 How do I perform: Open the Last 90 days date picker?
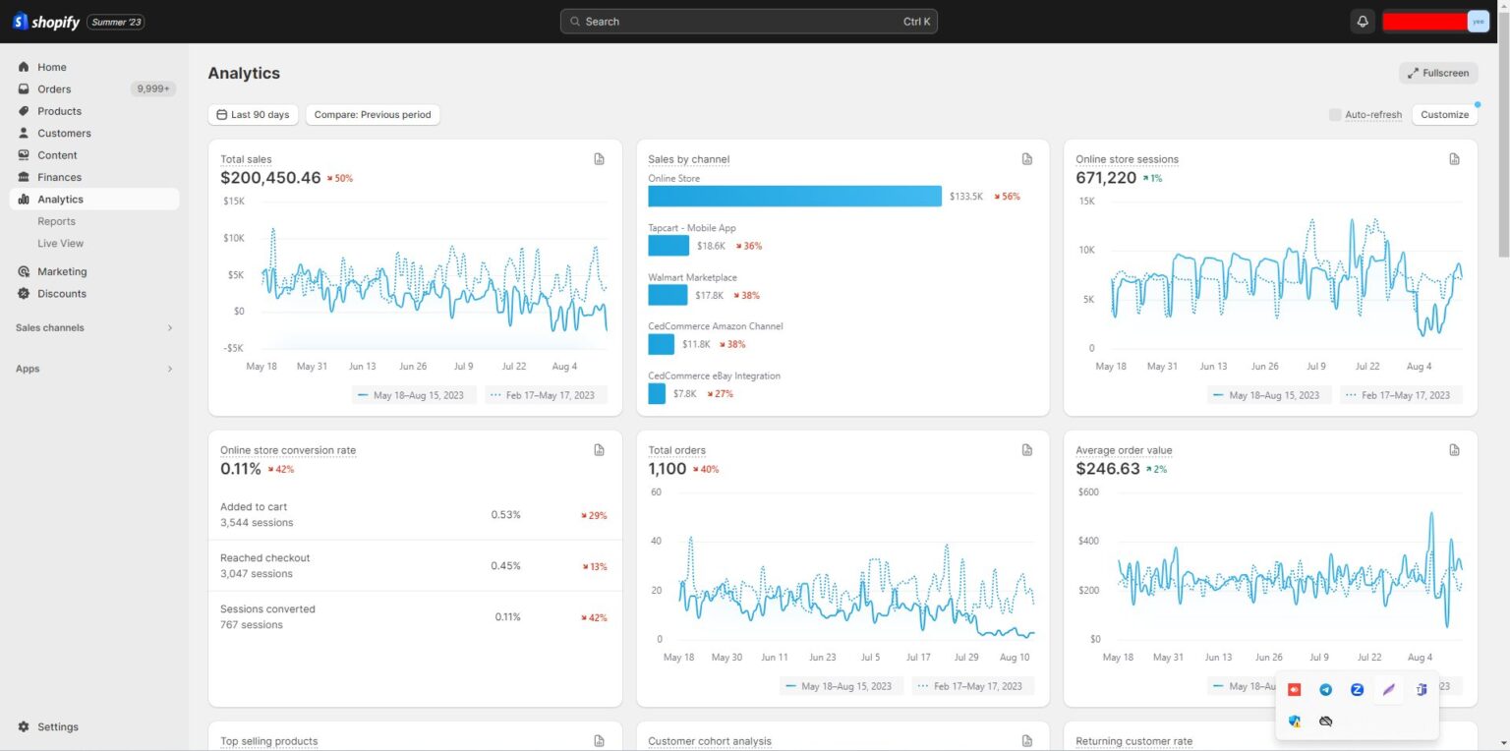(253, 115)
